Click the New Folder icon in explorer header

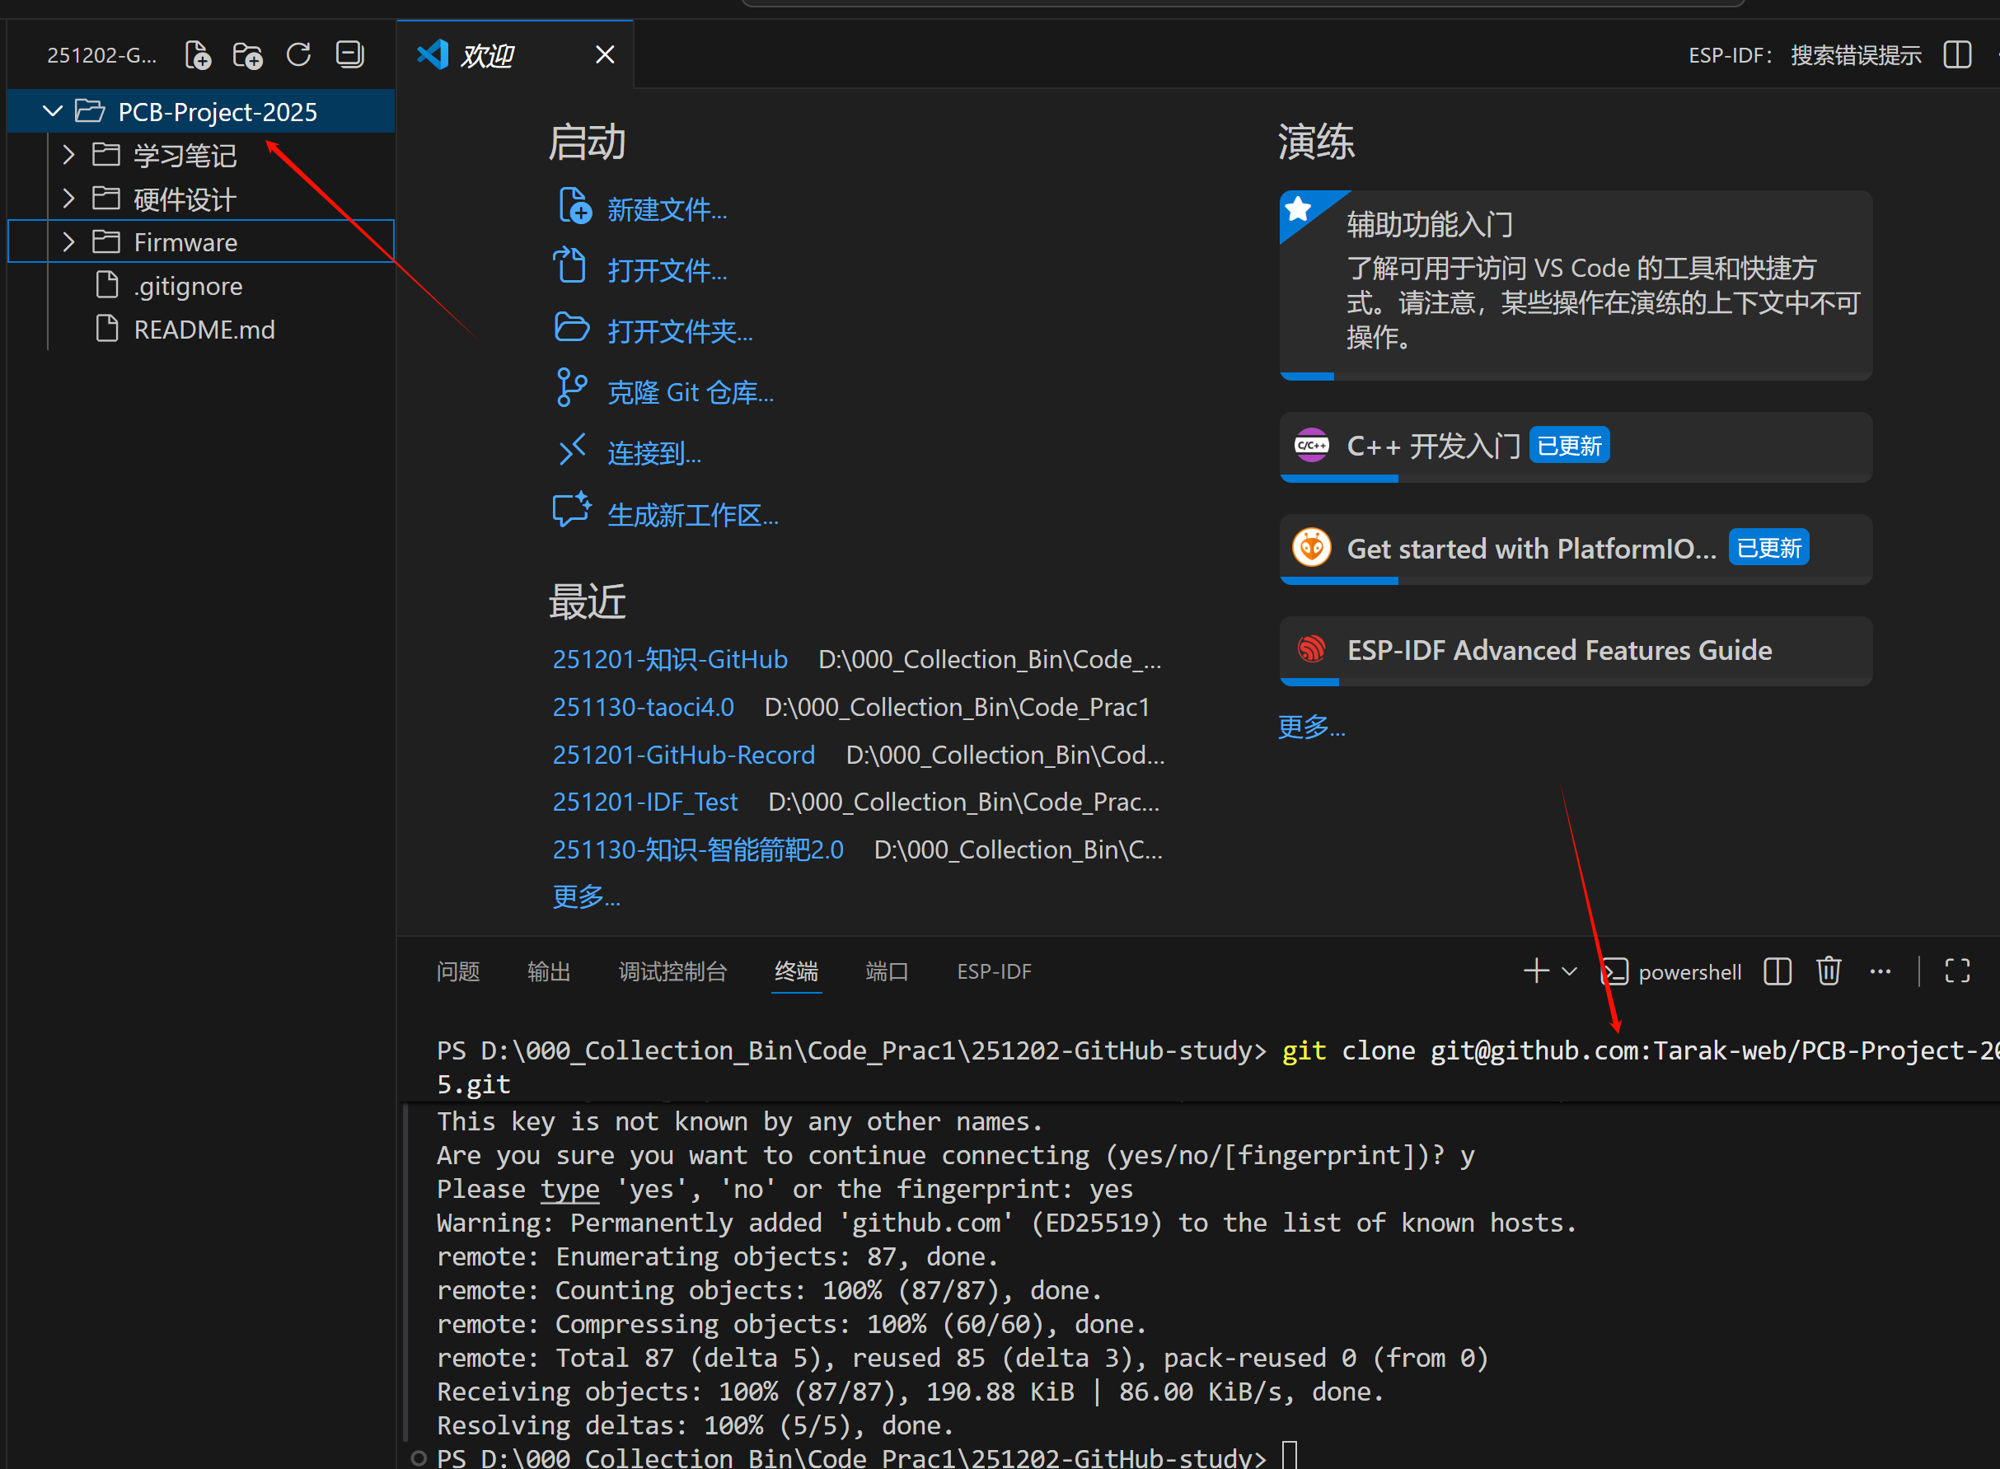248,55
